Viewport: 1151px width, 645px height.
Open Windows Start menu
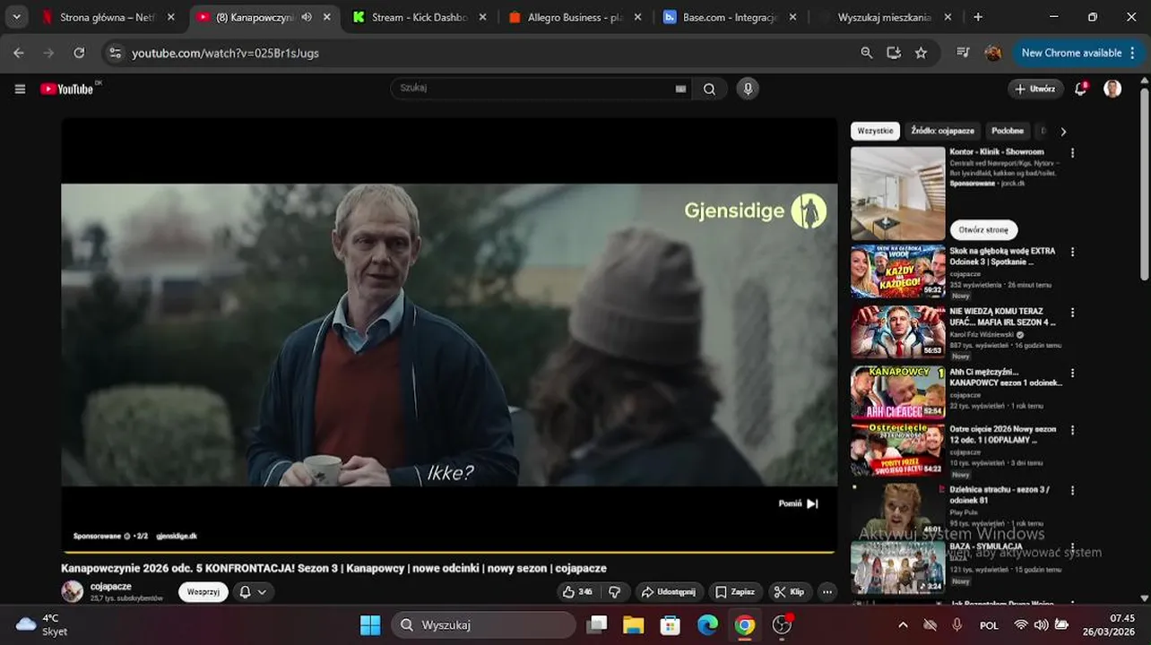[370, 624]
